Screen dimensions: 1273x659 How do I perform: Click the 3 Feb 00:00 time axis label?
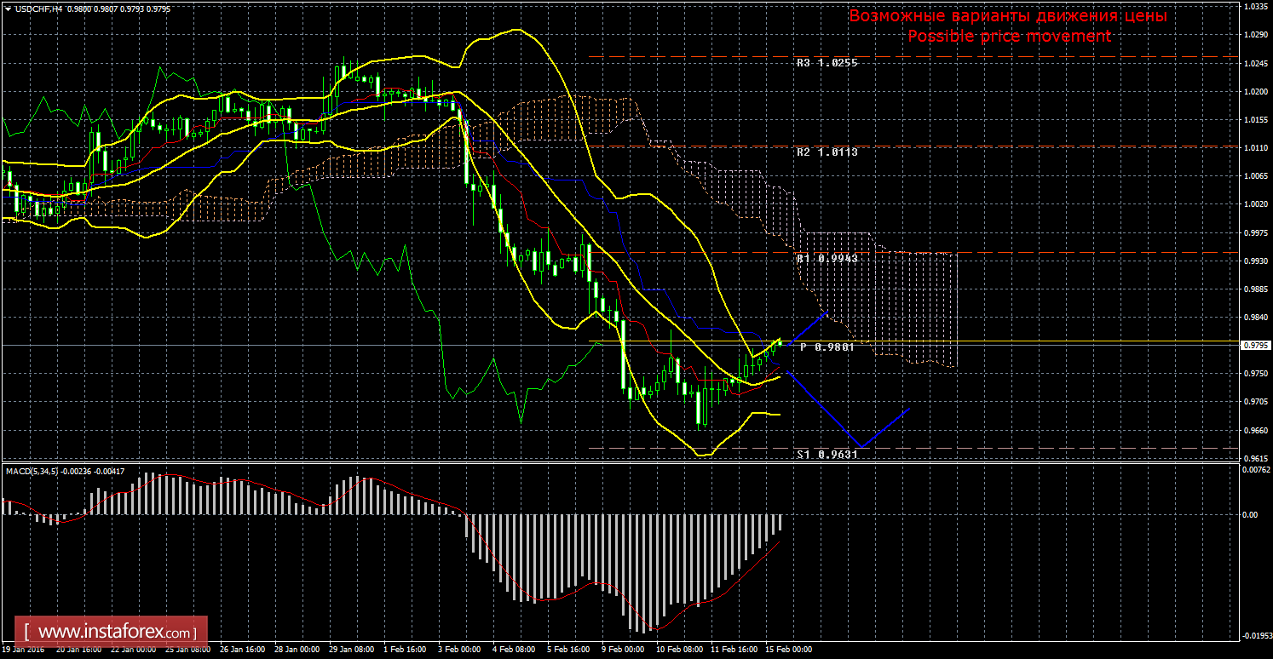[x=460, y=650]
